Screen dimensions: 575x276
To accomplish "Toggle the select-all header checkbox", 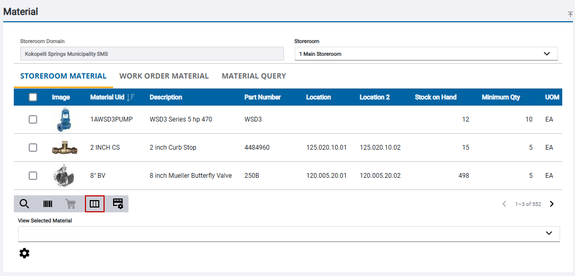I will [x=33, y=97].
